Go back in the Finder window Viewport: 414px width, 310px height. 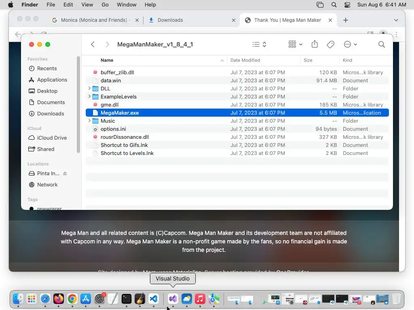[x=93, y=44]
